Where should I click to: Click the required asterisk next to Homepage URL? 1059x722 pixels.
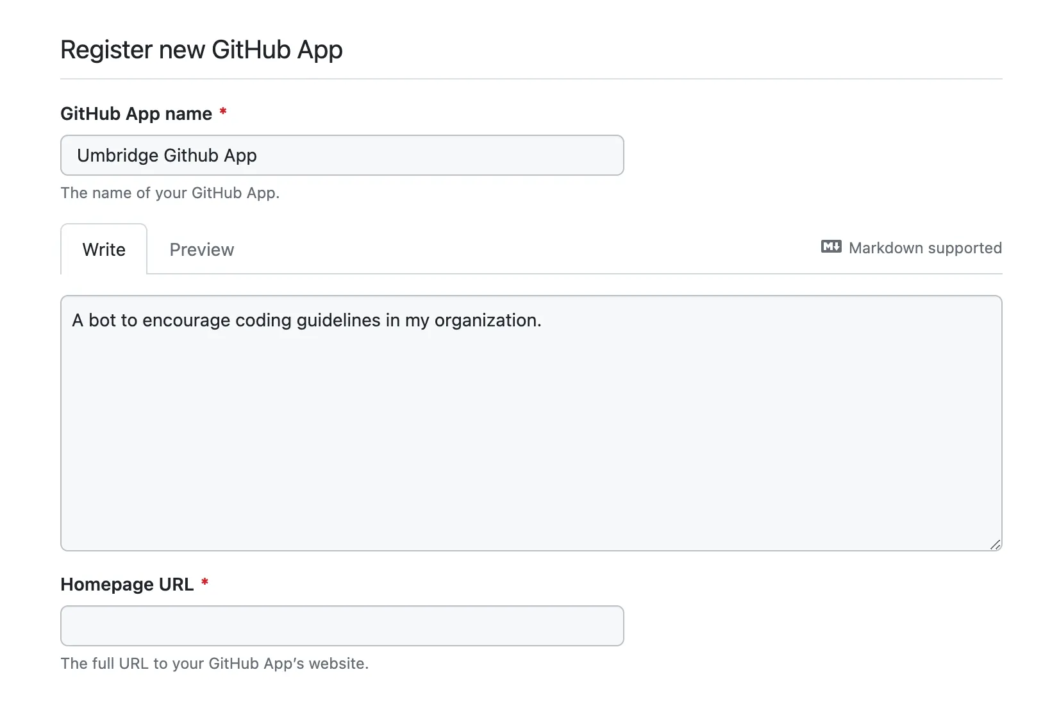pos(204,583)
